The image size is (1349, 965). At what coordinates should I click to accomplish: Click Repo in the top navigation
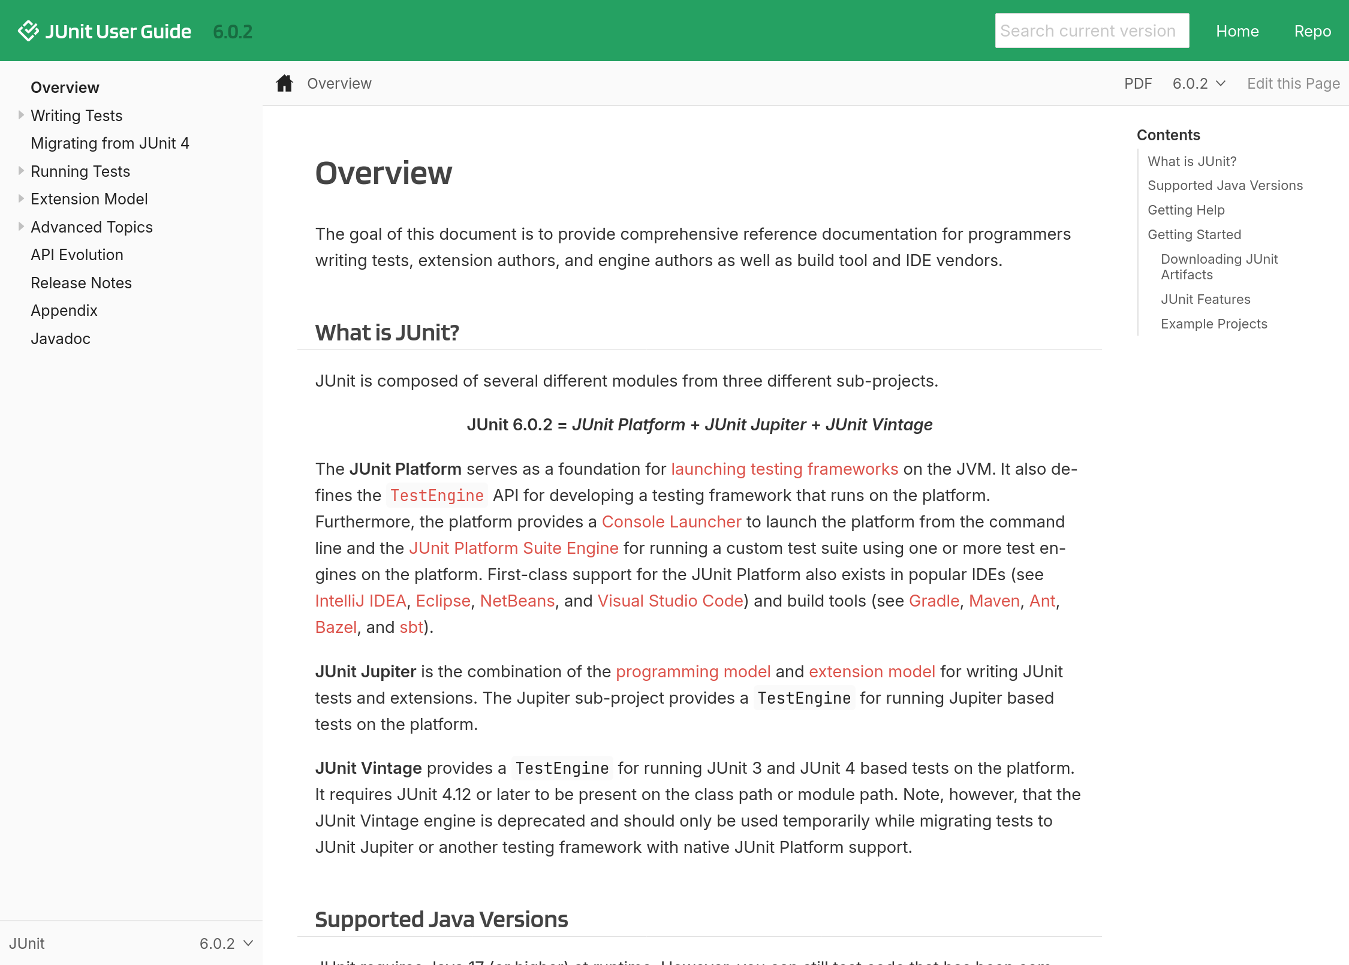(1312, 31)
